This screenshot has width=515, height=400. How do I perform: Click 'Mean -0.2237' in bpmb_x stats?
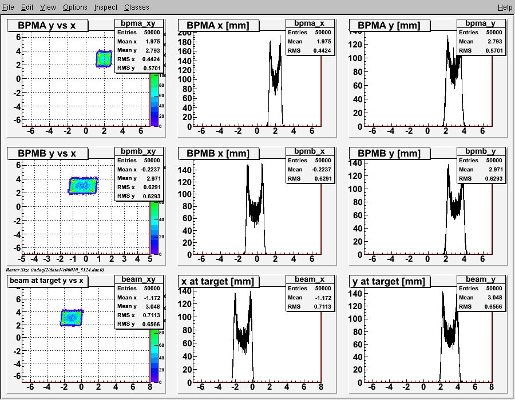click(x=310, y=170)
